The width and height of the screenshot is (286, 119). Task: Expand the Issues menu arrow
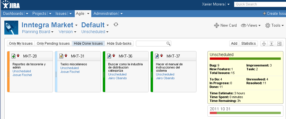point(70,14)
